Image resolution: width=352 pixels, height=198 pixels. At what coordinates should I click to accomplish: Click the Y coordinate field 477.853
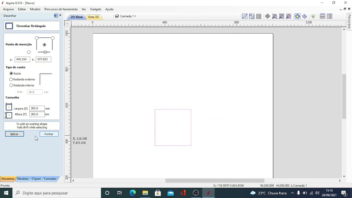pos(43,59)
